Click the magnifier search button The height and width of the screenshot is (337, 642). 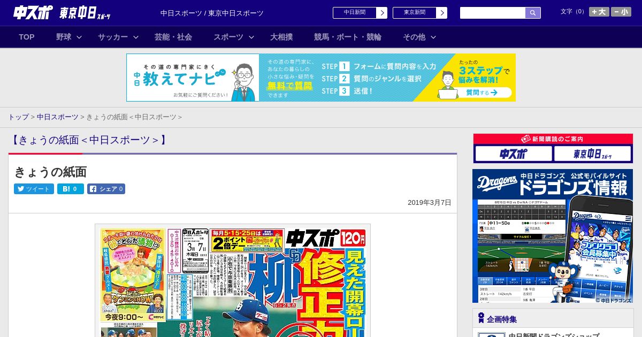(533, 13)
